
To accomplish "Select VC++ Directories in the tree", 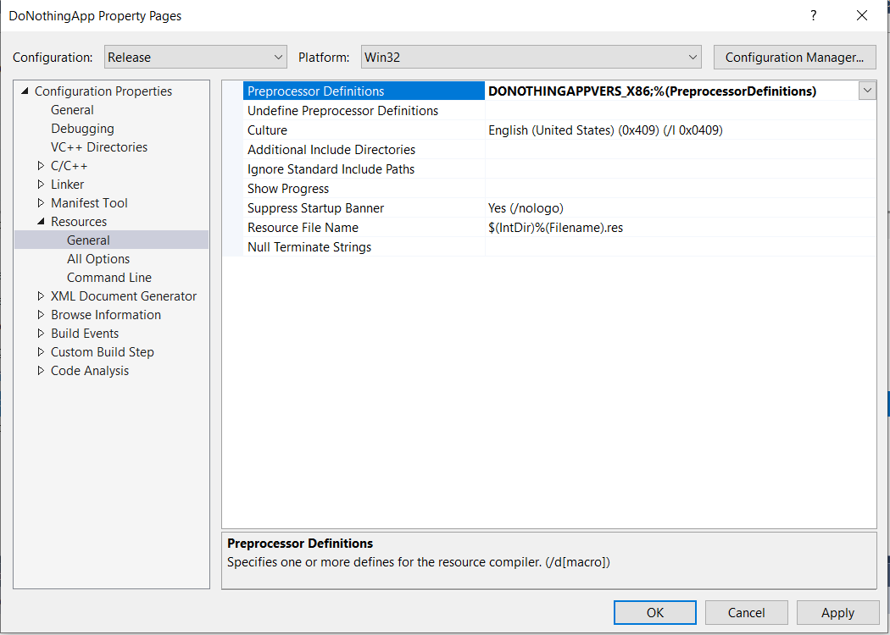I will point(99,146).
